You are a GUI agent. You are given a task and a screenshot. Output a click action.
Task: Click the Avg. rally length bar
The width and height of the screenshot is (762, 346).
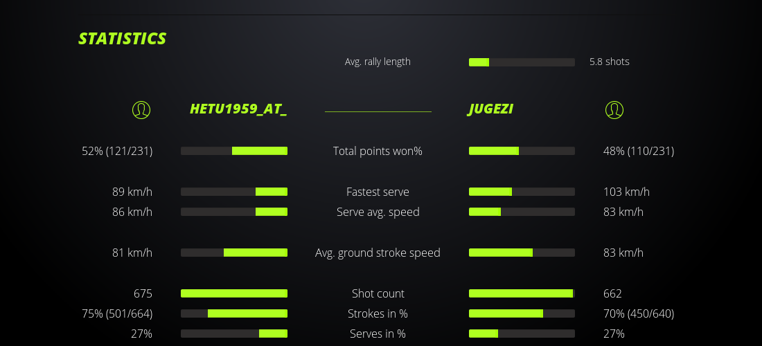tap(522, 62)
